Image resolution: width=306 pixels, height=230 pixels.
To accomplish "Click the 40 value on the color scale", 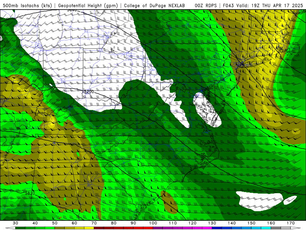I will [x=35, y=223].
